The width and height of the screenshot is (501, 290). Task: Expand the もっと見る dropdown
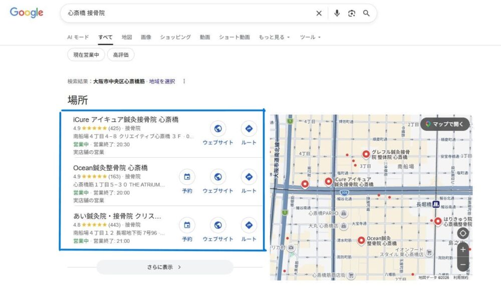[x=274, y=37]
